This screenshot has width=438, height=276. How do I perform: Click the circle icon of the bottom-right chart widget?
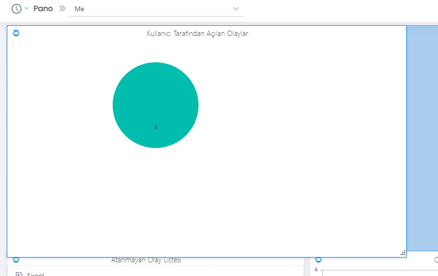click(x=319, y=260)
